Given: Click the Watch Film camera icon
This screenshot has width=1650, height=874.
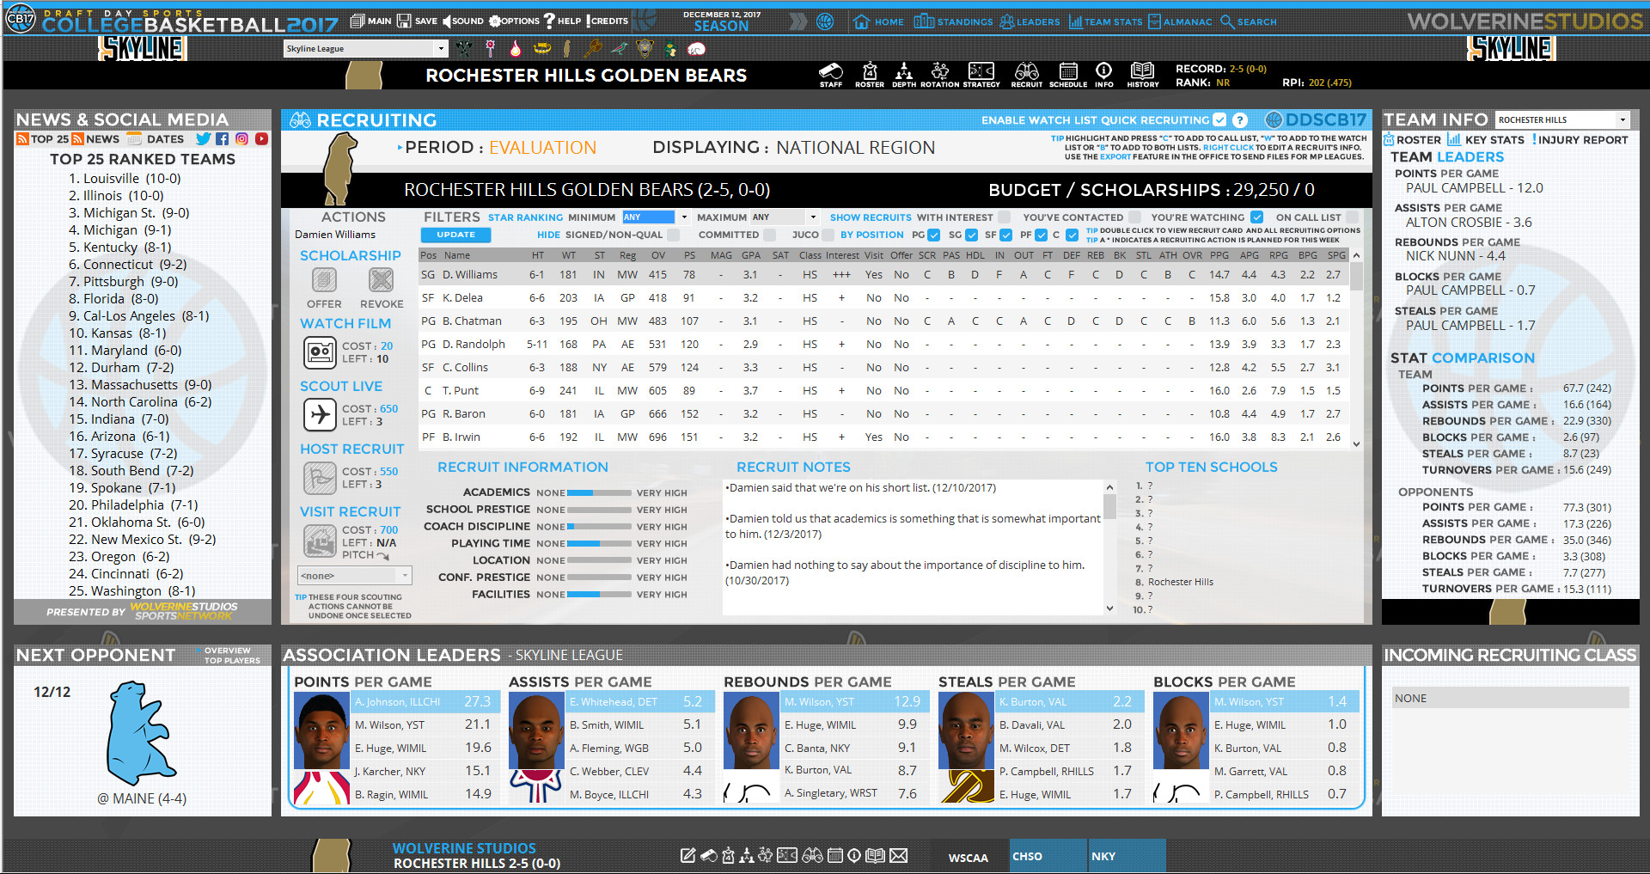Looking at the screenshot, I should tap(319, 352).
